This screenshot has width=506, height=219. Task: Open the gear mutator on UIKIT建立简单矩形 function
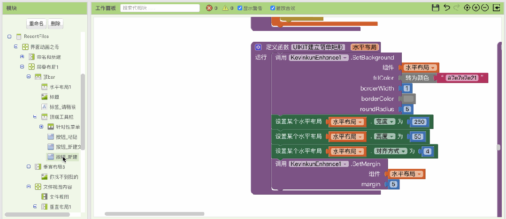point(258,47)
